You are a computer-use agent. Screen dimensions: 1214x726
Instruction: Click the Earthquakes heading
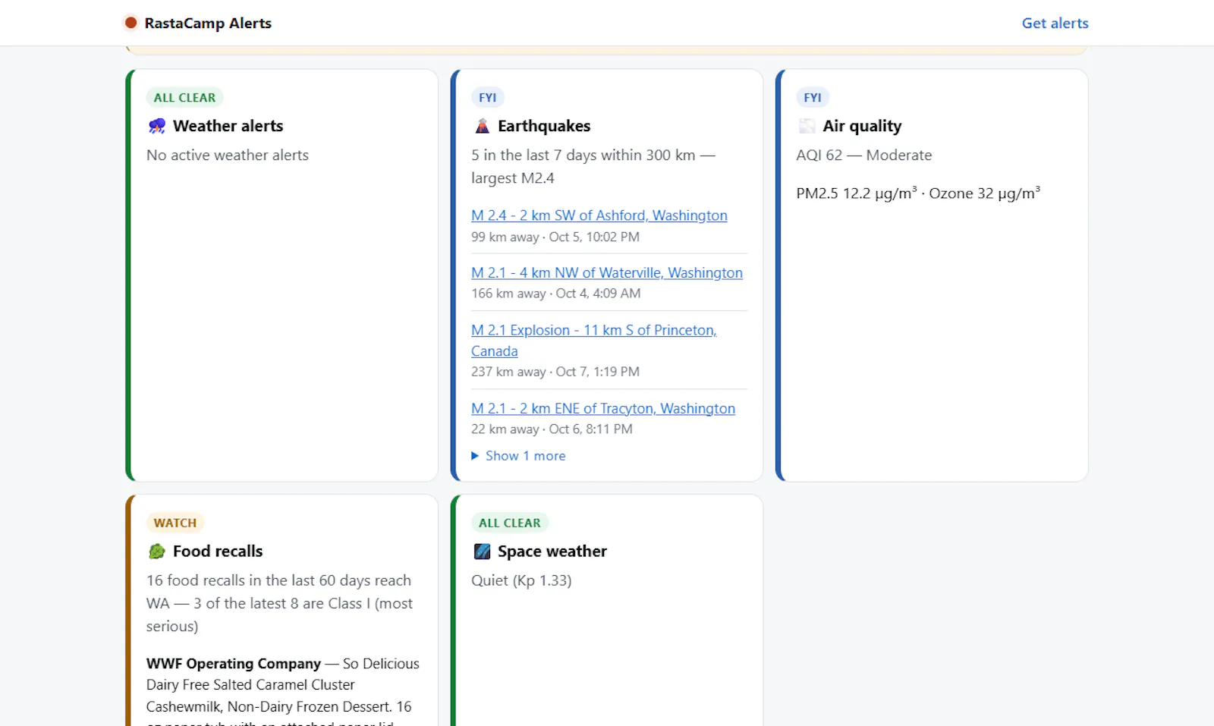[x=544, y=126]
